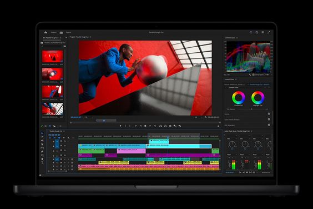The height and width of the screenshot is (209, 313).
Task: Select the Ripple Edit tool
Action: [x=42, y=141]
